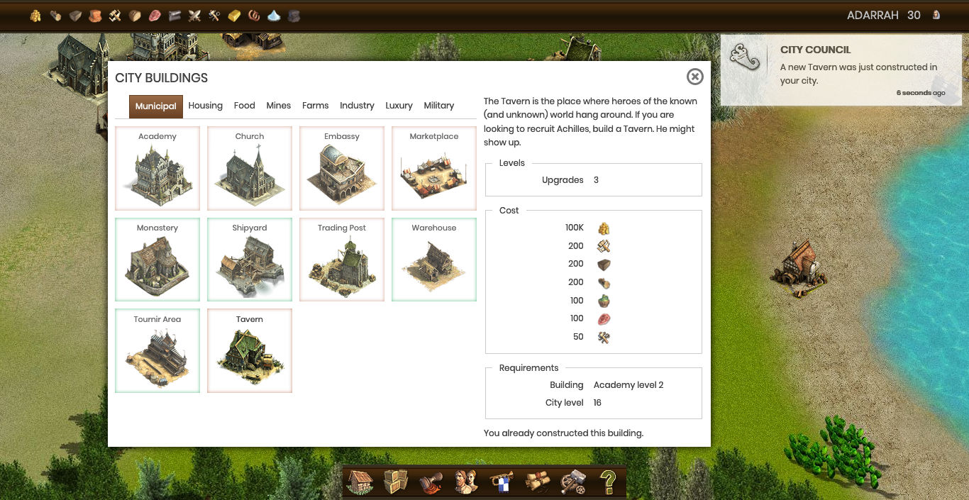Screen dimensions: 969x500
Task: Open the Luxury tab
Action: [x=399, y=106]
